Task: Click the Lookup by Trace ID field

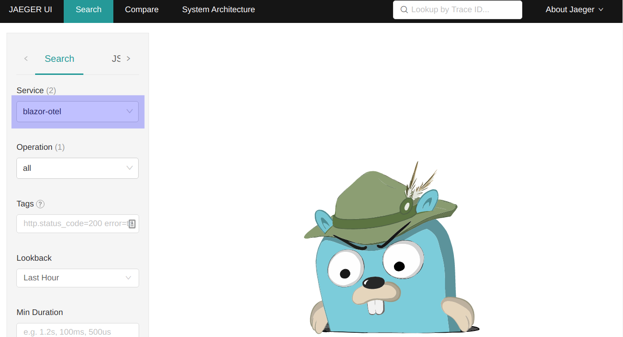Action: point(458,10)
